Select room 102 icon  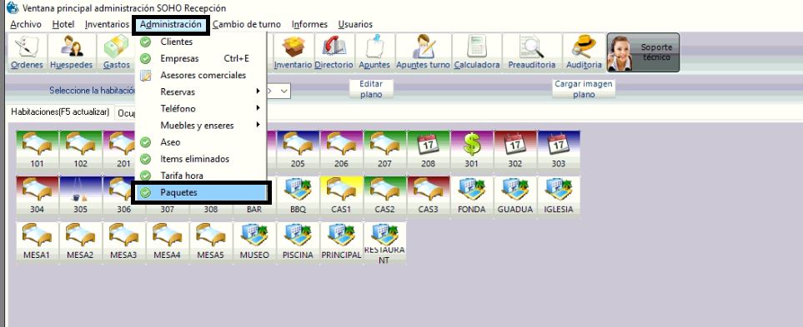80,151
